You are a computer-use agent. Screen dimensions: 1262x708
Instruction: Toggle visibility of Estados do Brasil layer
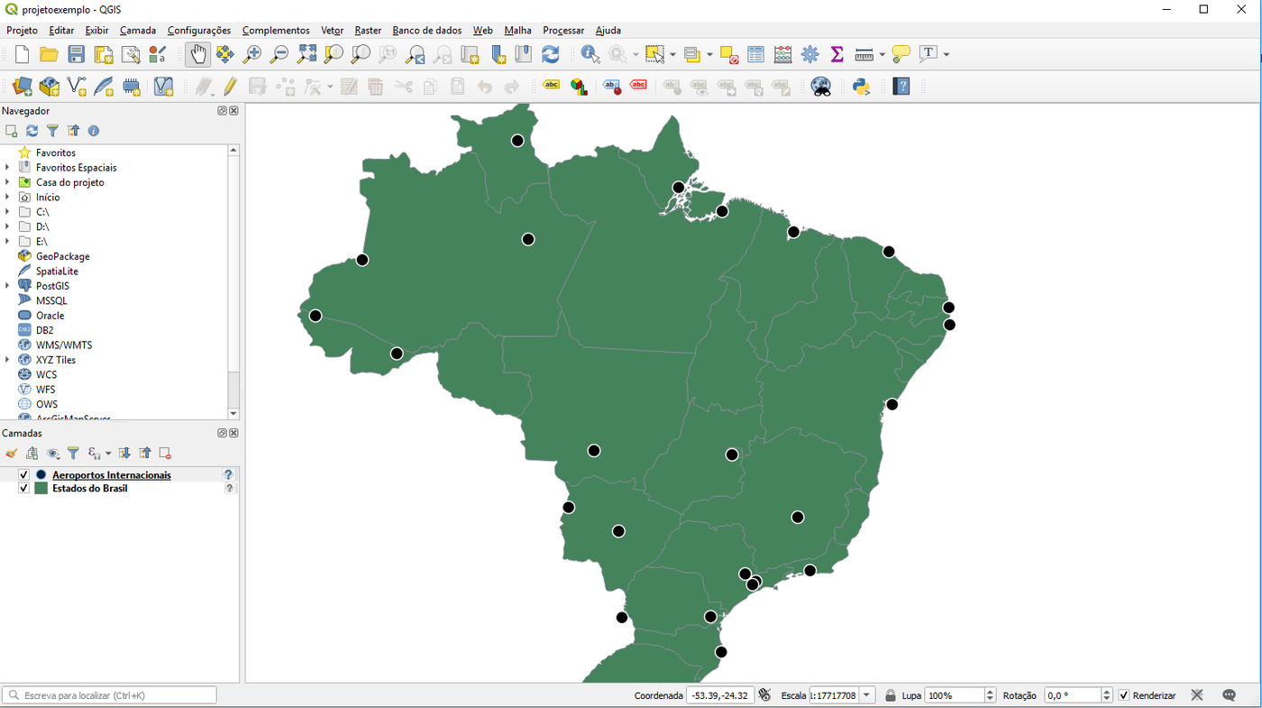[x=24, y=488]
